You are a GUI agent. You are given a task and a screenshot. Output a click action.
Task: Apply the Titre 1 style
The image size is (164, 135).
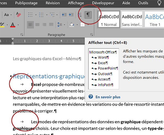pyautogui.click(x=154, y=19)
